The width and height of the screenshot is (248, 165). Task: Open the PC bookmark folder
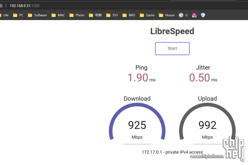click(x=18, y=15)
